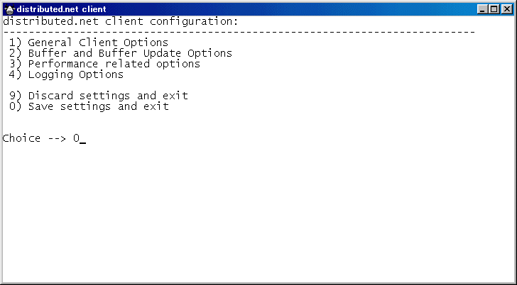Click the distributed.net application icon in title bar
Viewport: 517px width, 285px height.
(10, 9)
